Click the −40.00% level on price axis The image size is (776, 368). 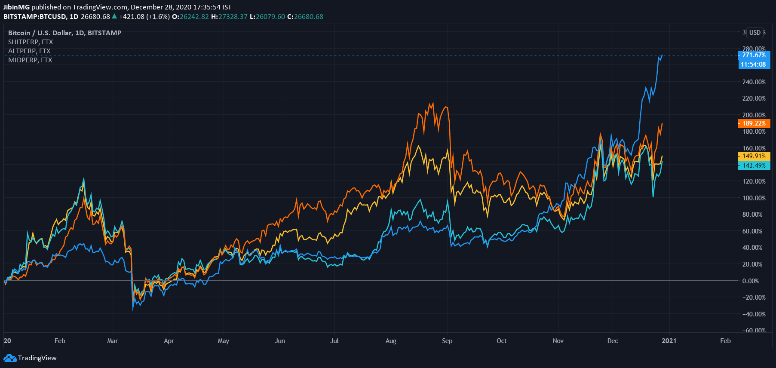[754, 314]
